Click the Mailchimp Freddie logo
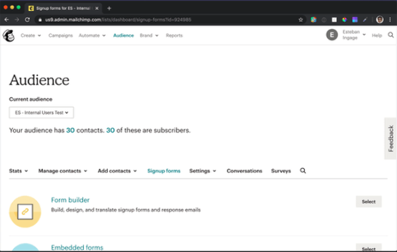The image size is (397, 252). (9, 36)
